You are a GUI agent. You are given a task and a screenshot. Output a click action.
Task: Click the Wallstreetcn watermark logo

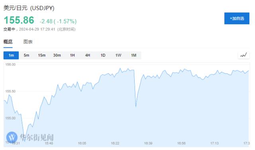(12, 137)
